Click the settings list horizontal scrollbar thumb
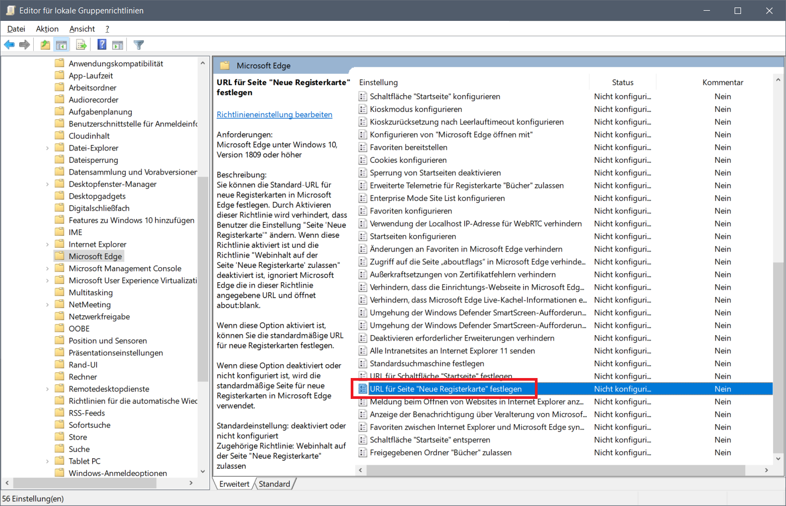Viewport: 786px width, 506px height. (x=556, y=470)
